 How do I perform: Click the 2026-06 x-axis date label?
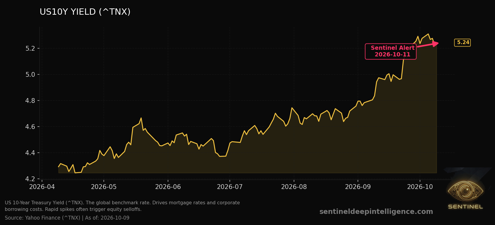[x=168, y=187]
